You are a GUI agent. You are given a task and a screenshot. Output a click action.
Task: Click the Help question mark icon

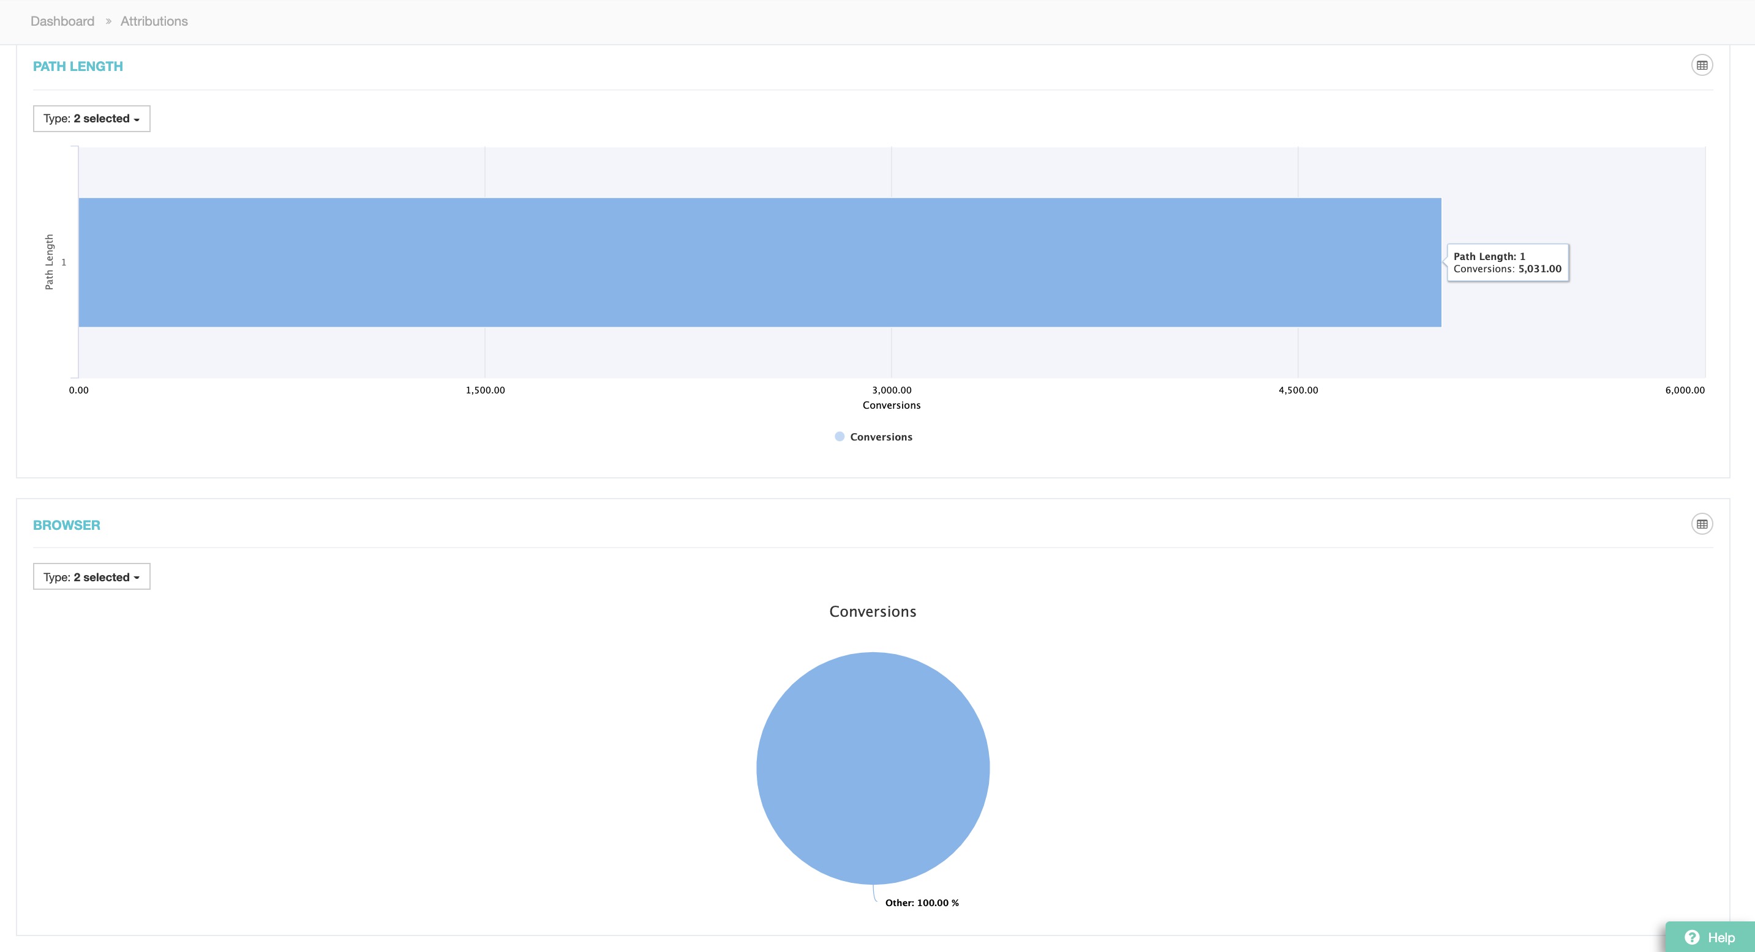(x=1692, y=937)
